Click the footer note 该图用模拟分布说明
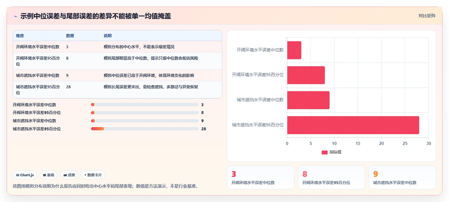This screenshot has height=202, width=449. pos(106,186)
